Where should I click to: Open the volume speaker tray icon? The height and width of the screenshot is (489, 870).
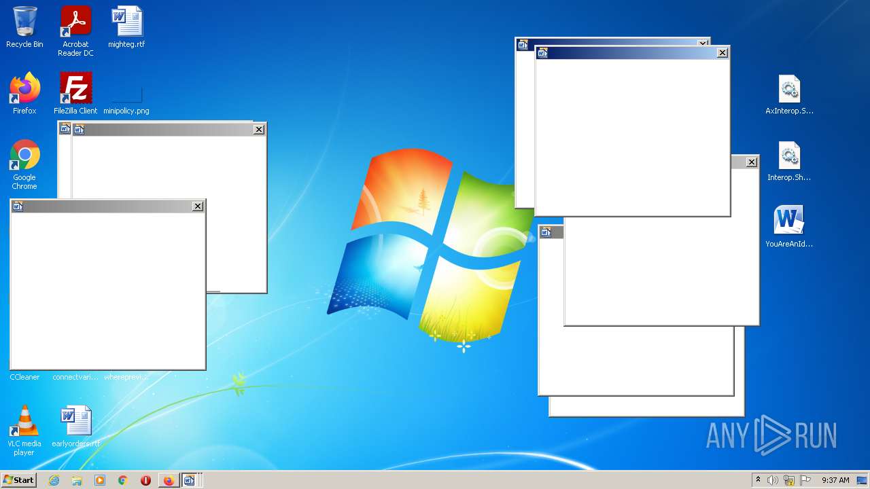click(773, 480)
